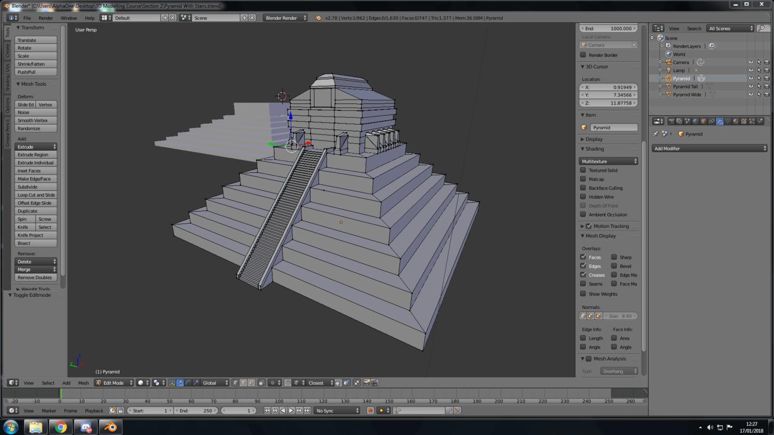The height and width of the screenshot is (435, 774).
Task: Toggle automatic keyframe record button
Action: (370, 411)
